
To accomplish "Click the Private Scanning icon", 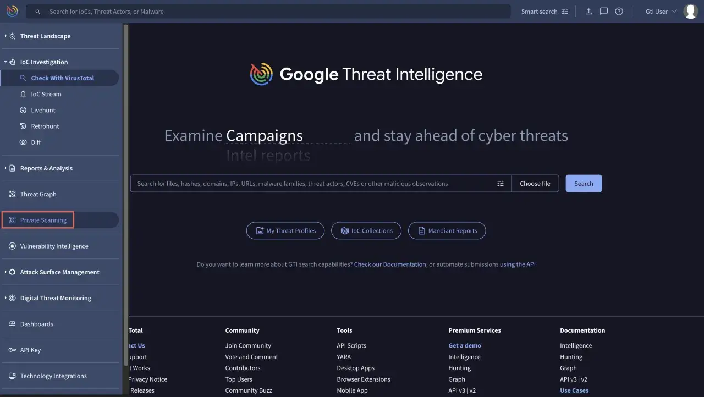I will coord(13,220).
